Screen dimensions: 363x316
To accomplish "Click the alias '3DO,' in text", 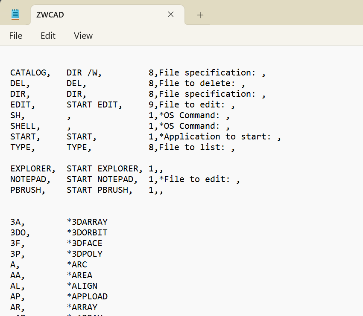I will point(20,232).
